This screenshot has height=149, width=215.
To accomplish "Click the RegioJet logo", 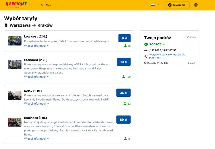I will (x=16, y=5).
